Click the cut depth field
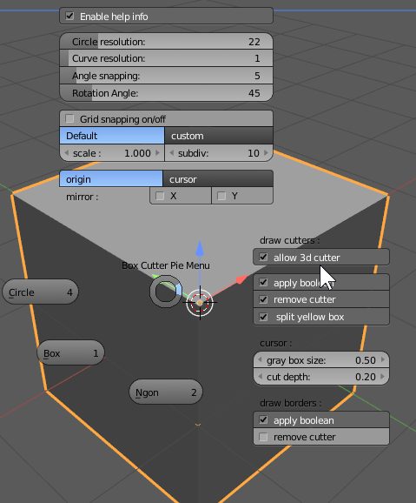416x503 pixels. point(321,377)
